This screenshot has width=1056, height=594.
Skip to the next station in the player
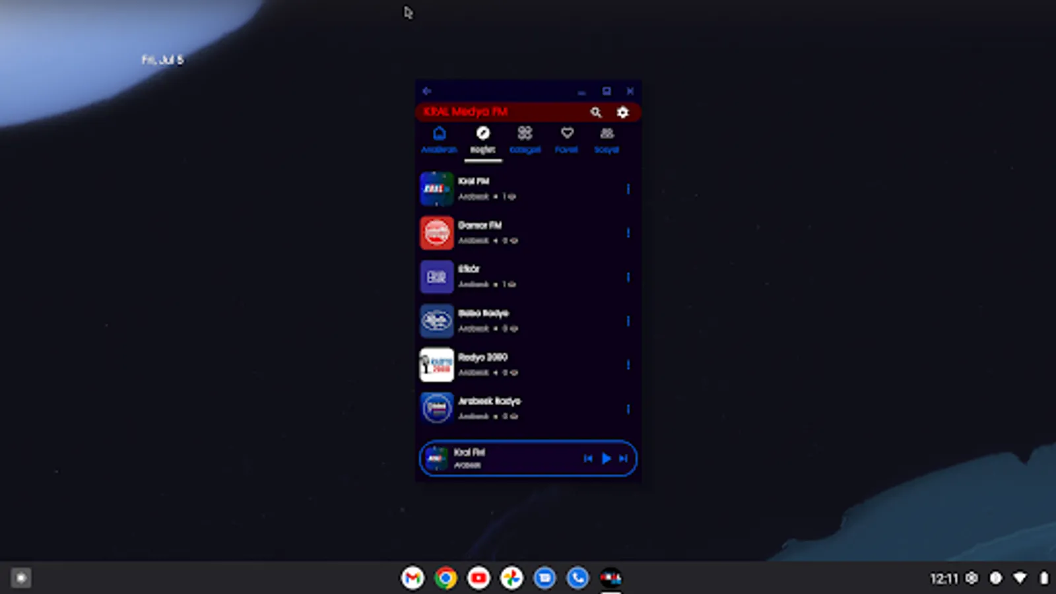622,459
